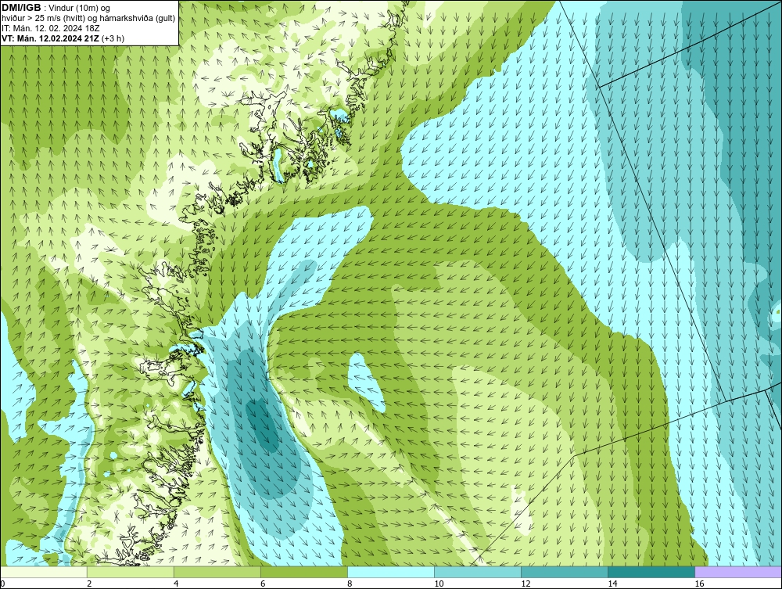Click the legend tick label 10
The image size is (782, 589).
point(439,584)
